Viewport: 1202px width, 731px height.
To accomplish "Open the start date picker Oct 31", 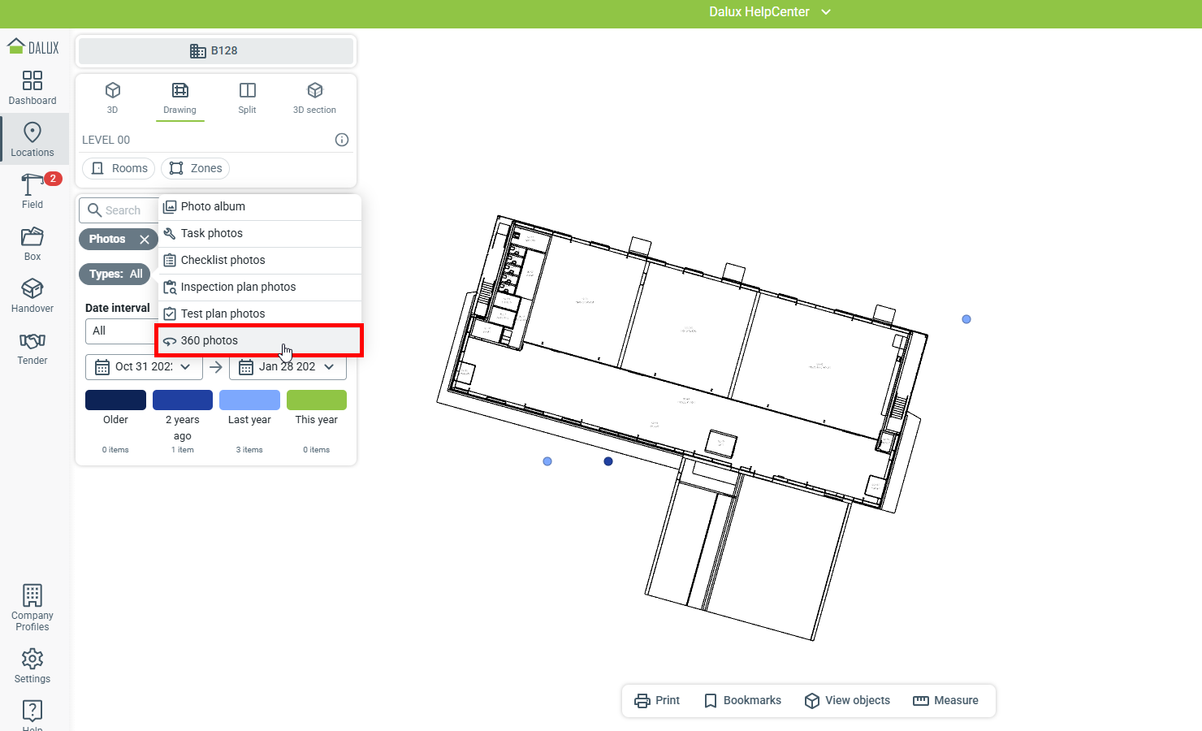I will coord(143,367).
